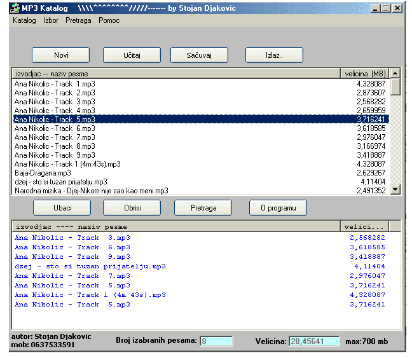Select 'Baja-Dragana.mp3' in top list
The image size is (412, 358).
201,173
